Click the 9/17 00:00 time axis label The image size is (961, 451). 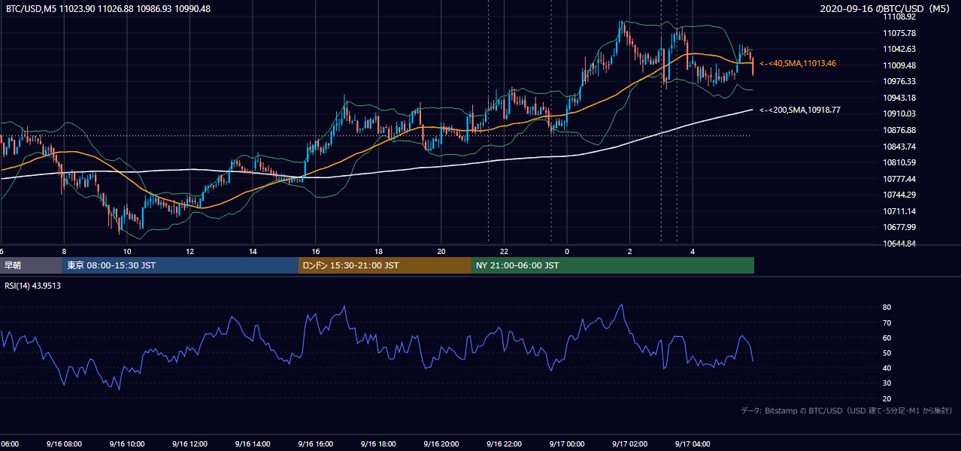pos(567,444)
